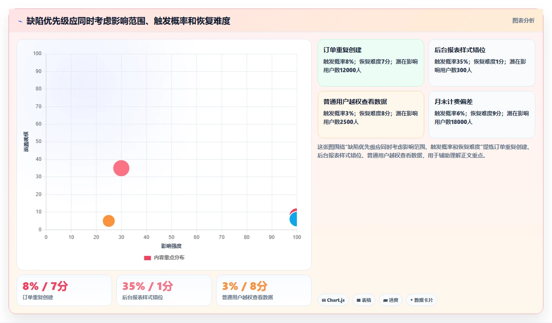
Task: Click the main title 缺陷优先级应同时考虑影响范围
Action: 128,21
